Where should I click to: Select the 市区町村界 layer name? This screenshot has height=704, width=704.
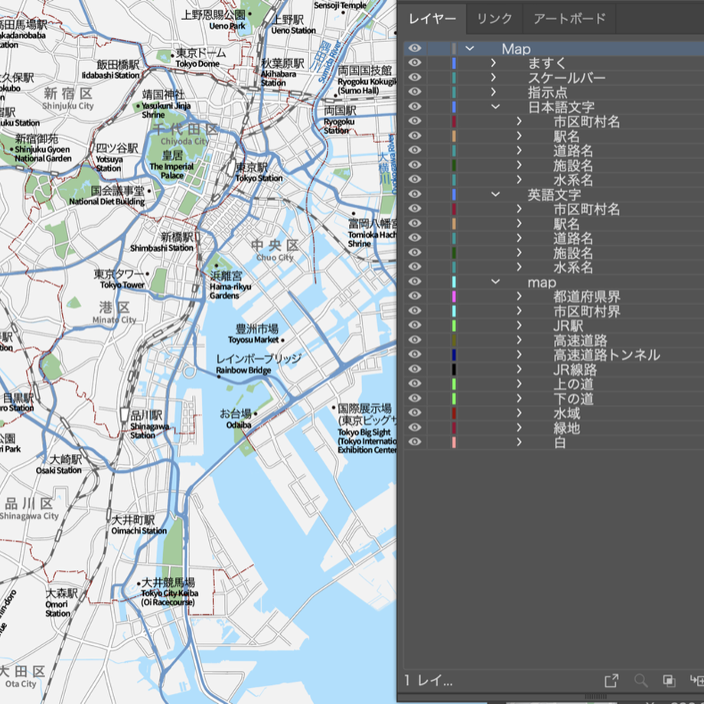point(586,311)
